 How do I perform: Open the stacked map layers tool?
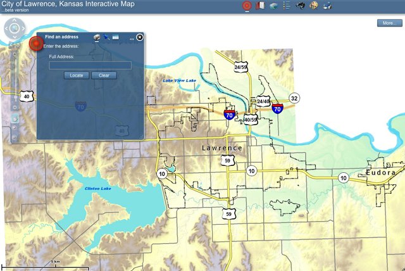tap(273, 6)
